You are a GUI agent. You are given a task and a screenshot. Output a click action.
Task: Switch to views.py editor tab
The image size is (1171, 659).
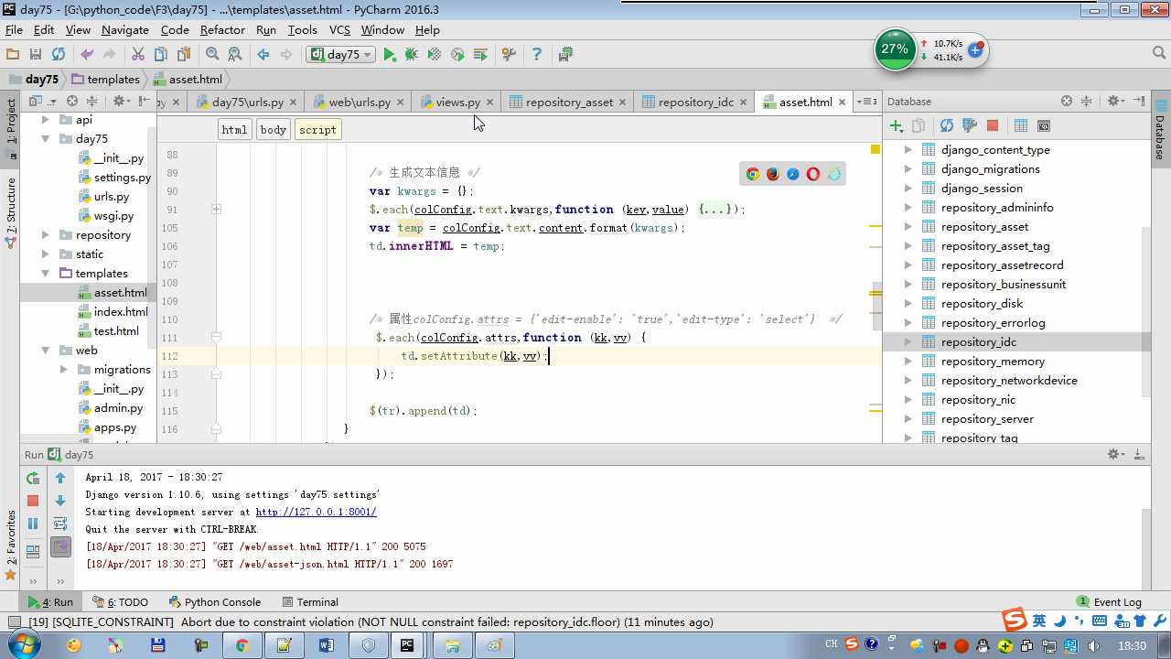coord(457,102)
